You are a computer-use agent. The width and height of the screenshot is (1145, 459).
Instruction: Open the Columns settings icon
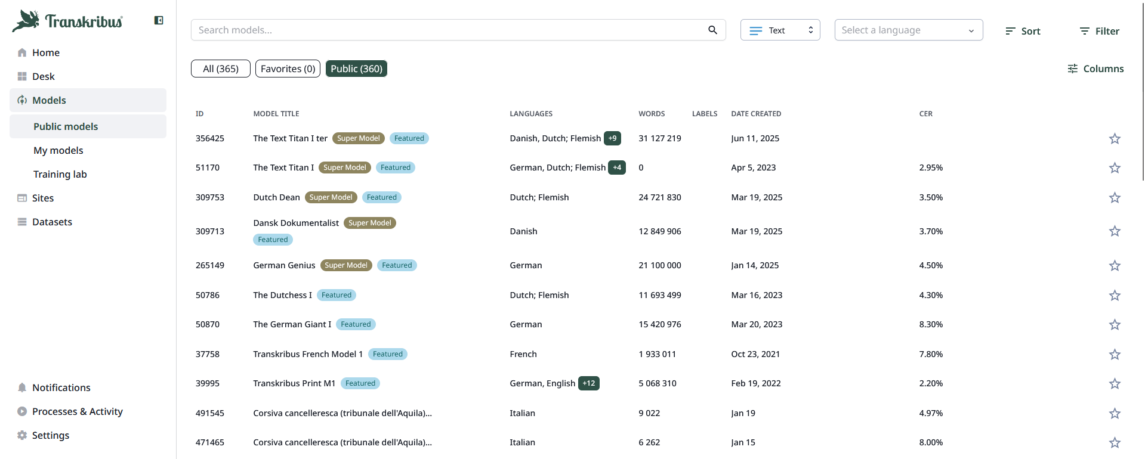[x=1072, y=69]
